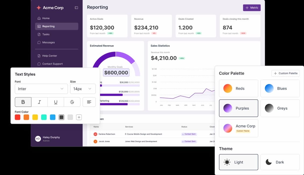Collapse sidebar with the panel icon

[x=76, y=8]
